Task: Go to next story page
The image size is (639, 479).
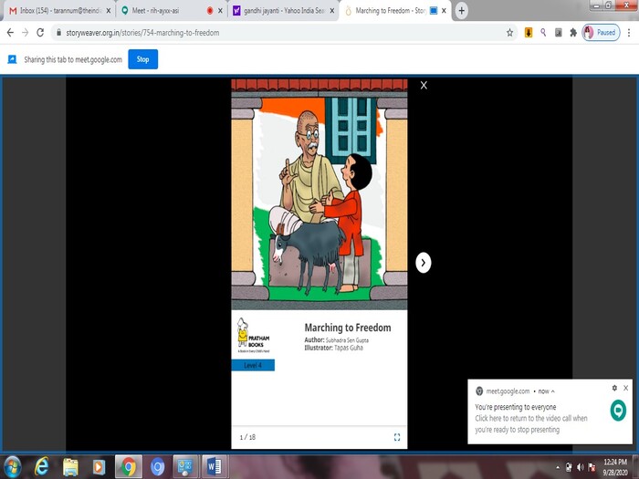Action: click(x=423, y=263)
